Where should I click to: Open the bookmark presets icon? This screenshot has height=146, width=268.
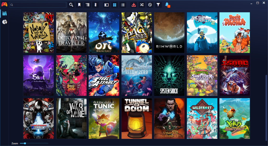[x=79, y=5]
